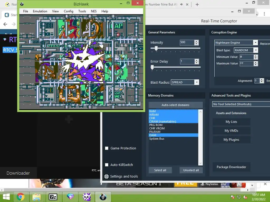
Task: Open the Config menu
Action: 69,11
